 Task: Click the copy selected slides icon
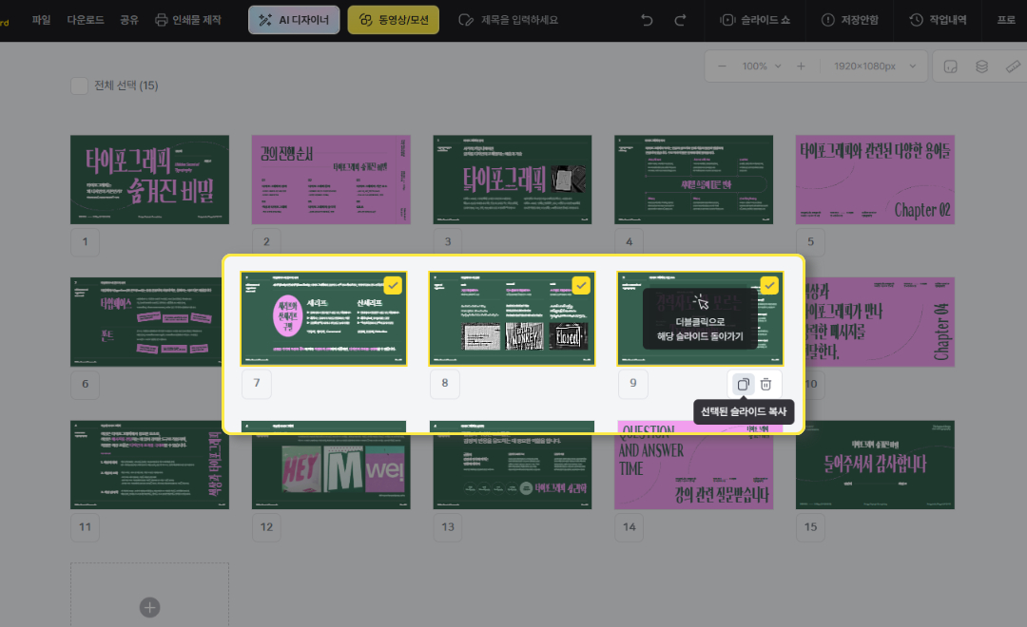coord(743,384)
